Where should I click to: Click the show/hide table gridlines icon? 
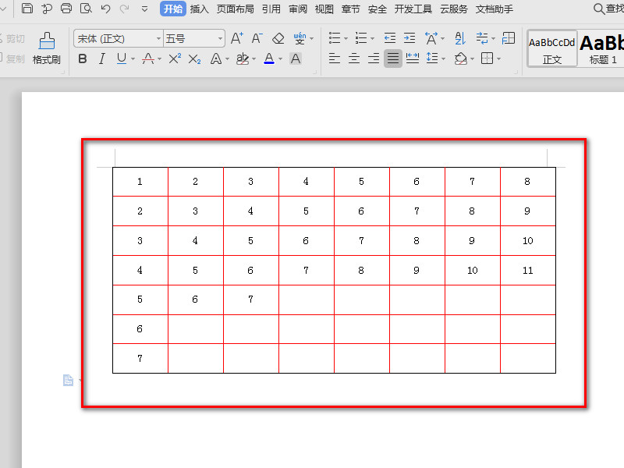509,38
